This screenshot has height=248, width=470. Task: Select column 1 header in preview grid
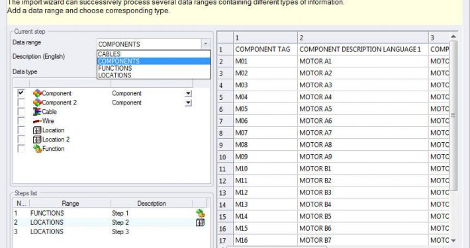click(265, 38)
